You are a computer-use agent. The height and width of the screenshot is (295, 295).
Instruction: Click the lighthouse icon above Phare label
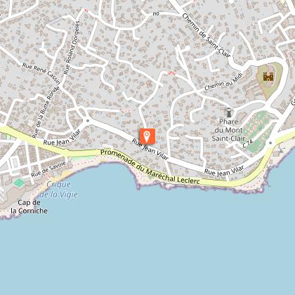pos(229,112)
